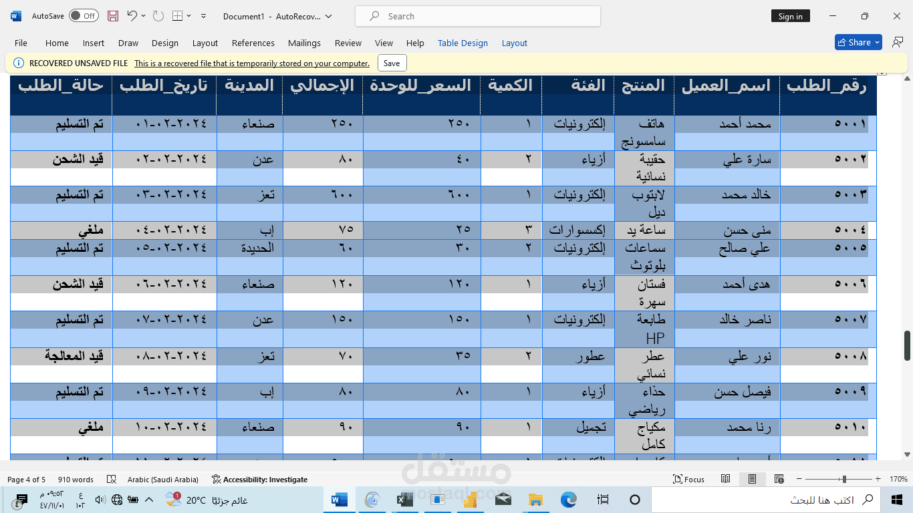
Task: Launch Microsoft Edge from taskbar
Action: point(568,499)
